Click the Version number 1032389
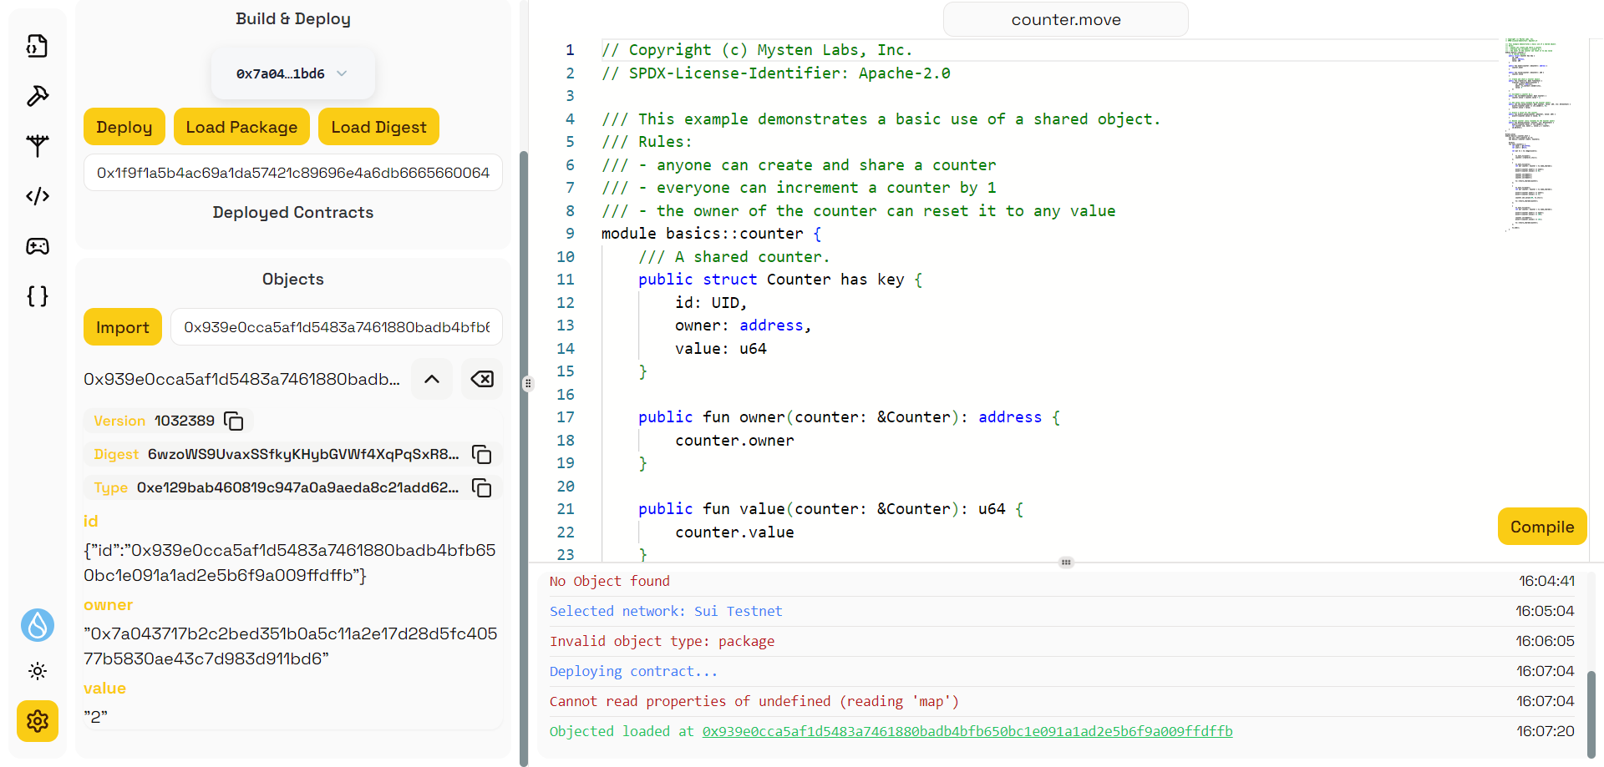Screen dimensions: 1604x767 coord(185,421)
